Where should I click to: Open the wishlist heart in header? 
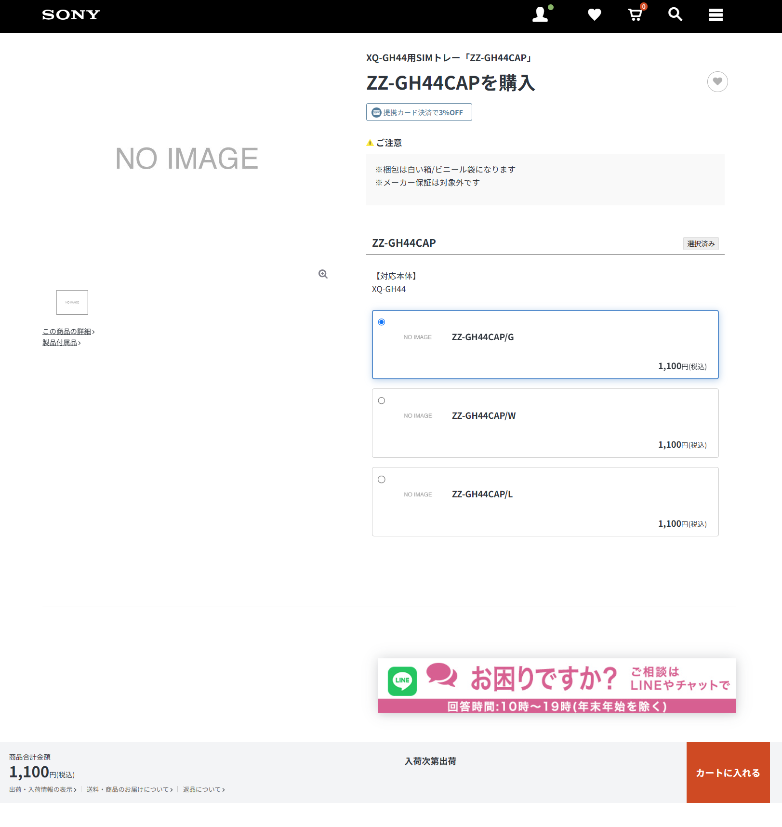pos(594,15)
